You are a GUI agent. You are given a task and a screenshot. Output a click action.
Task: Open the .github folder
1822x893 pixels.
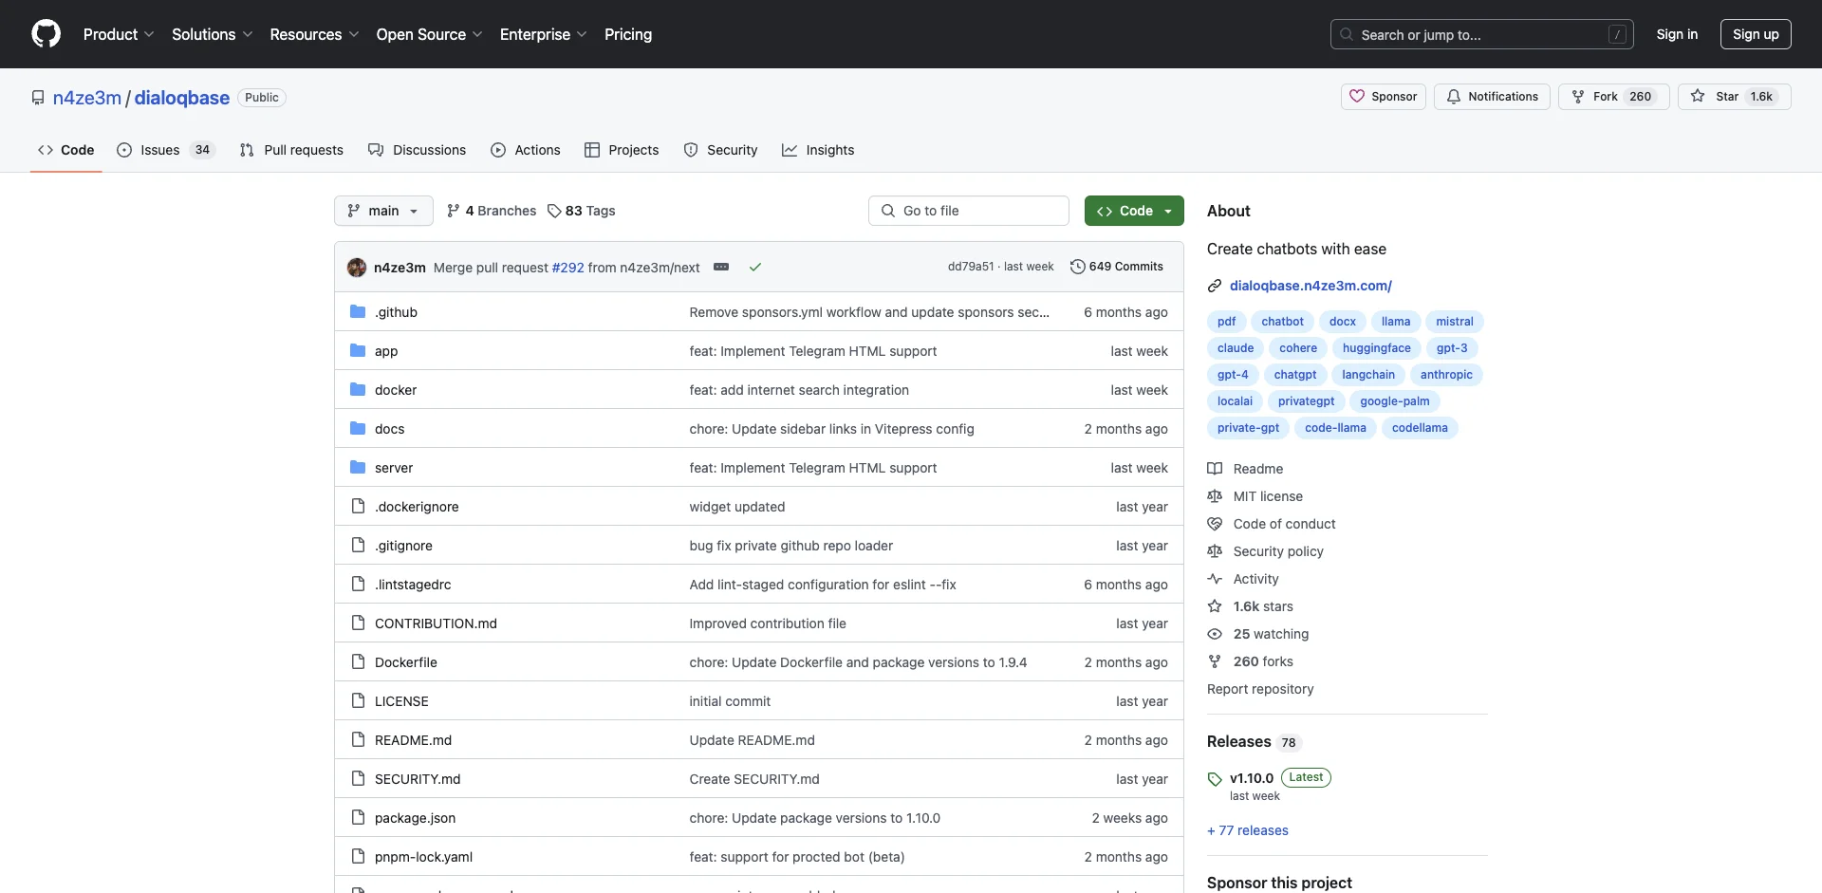tap(396, 312)
